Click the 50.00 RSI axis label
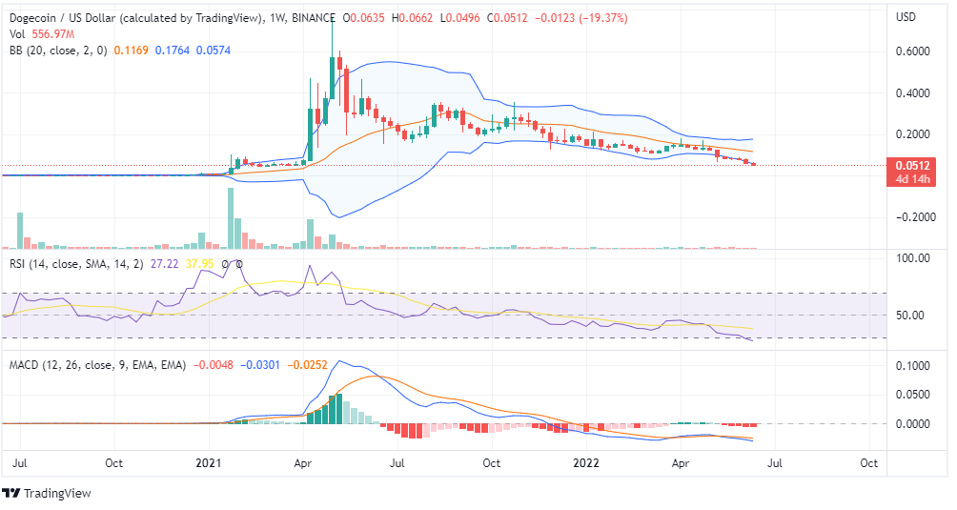957x510 pixels. [x=912, y=316]
